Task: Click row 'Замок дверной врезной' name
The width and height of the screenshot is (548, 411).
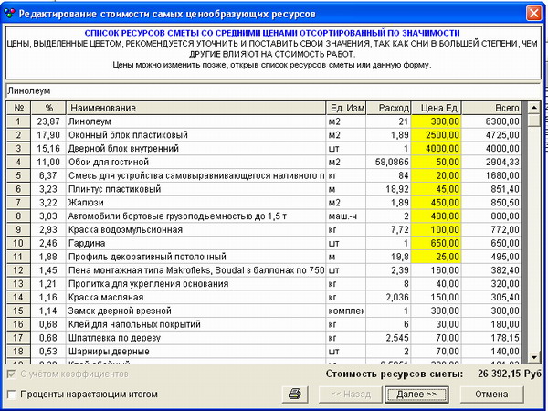Action: tap(196, 311)
